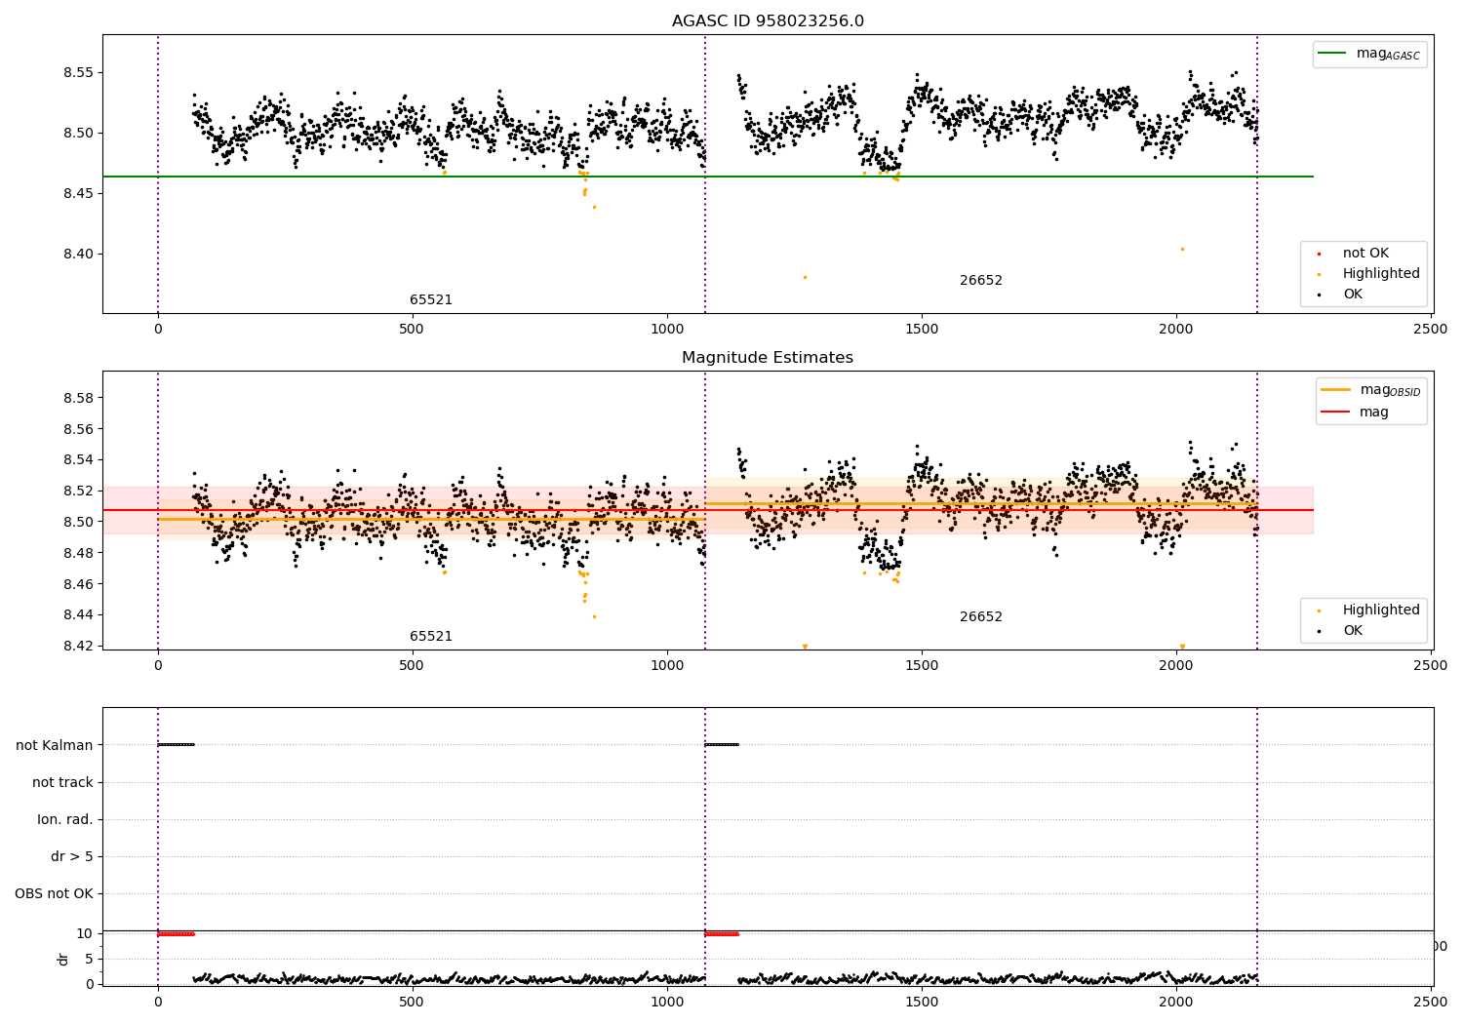Click the 'dr' y-axis label
Screen dimensions: 1463x1024
[63, 959]
